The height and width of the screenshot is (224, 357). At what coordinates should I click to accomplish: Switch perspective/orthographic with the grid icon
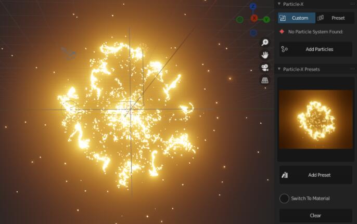265,80
